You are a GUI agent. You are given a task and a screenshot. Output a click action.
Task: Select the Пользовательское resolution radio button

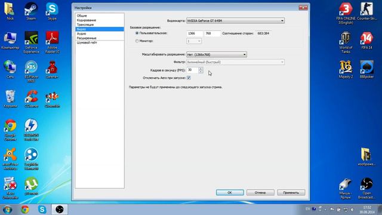[137, 33]
